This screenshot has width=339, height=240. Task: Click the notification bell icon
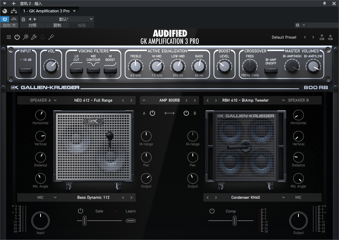point(43,37)
